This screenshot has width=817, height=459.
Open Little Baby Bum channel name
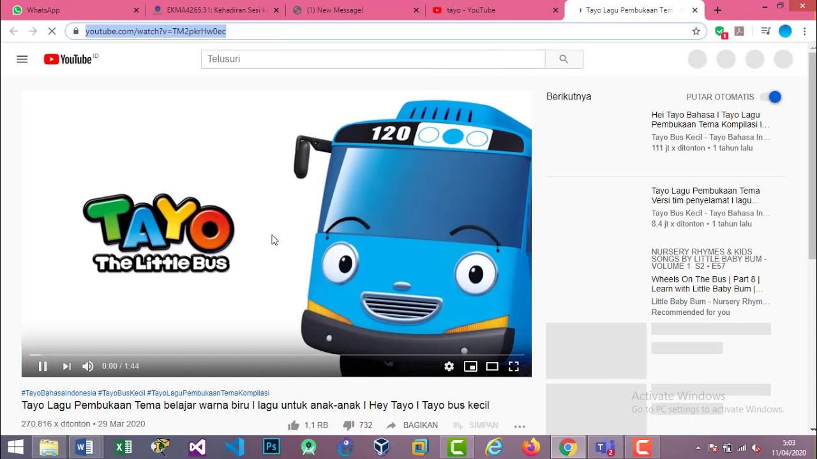pos(710,302)
